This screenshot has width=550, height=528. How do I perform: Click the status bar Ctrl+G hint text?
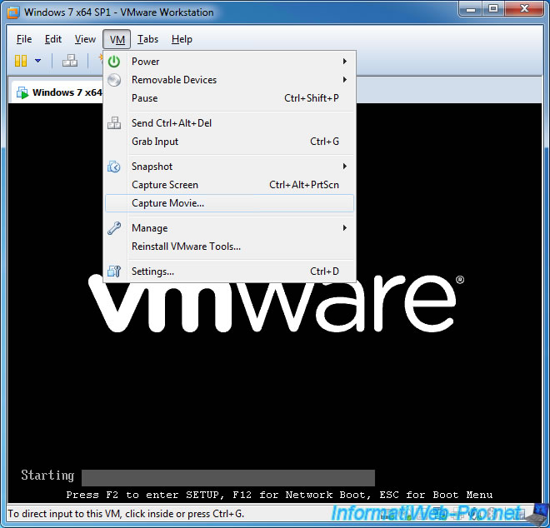[126, 514]
